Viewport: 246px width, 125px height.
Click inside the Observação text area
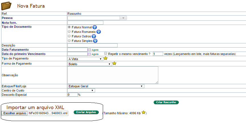[x=113, y=75]
